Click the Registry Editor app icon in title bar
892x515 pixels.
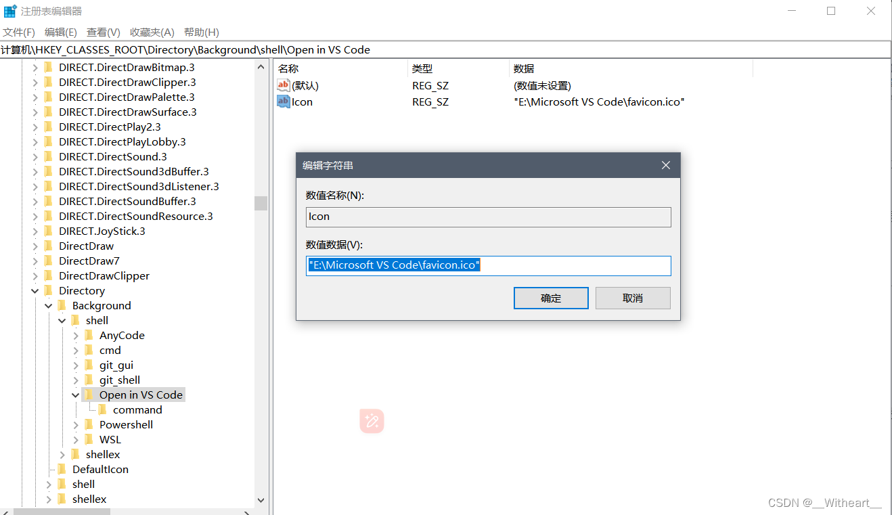pyautogui.click(x=10, y=11)
